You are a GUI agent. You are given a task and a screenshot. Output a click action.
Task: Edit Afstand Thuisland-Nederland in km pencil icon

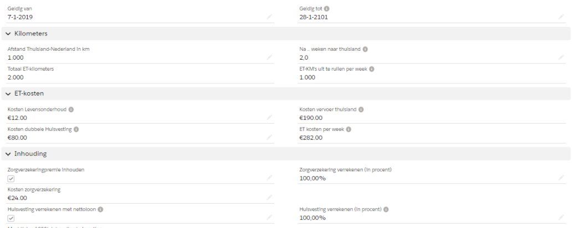click(269, 57)
